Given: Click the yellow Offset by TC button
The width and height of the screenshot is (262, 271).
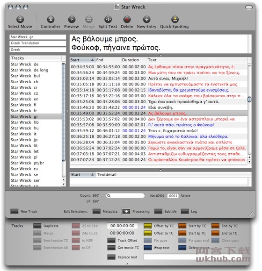Looking at the screenshot, I should [148, 226].
